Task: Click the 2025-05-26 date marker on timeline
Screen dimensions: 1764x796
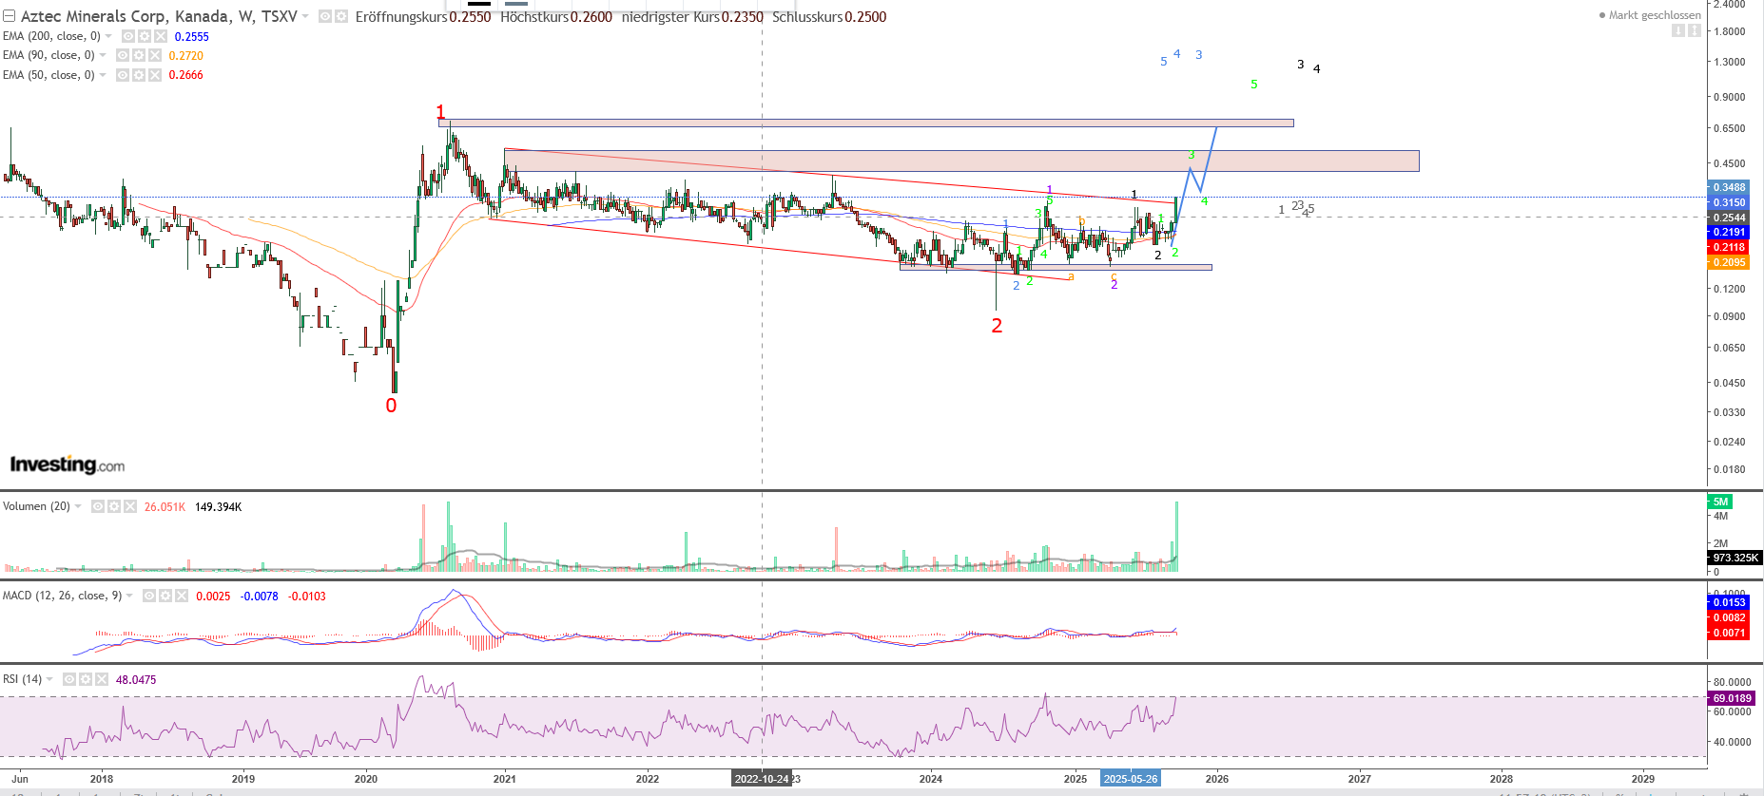Action: coord(1130,779)
